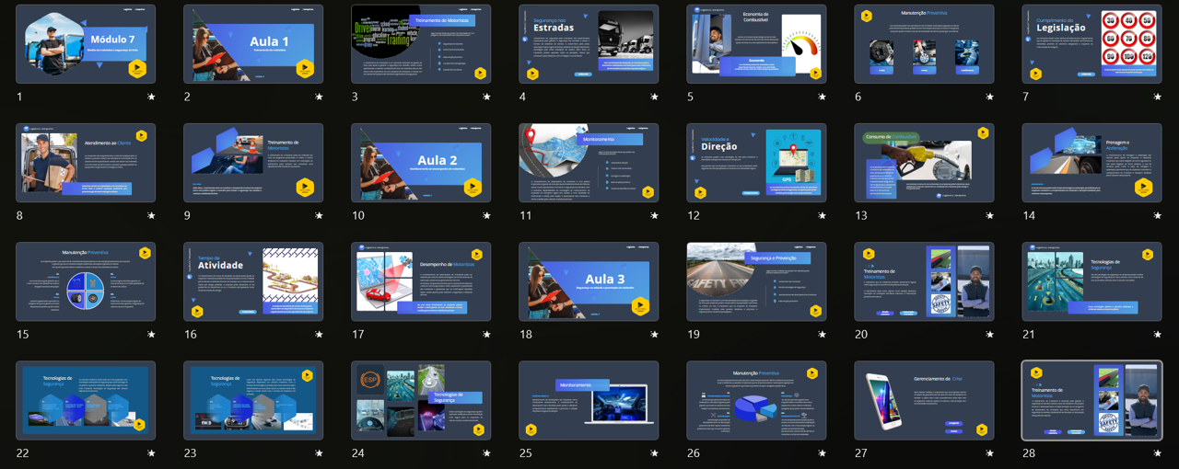The height and width of the screenshot is (469, 1179).
Task: Select the 'Aula 1' slide thumbnail
Action: [x=253, y=44]
